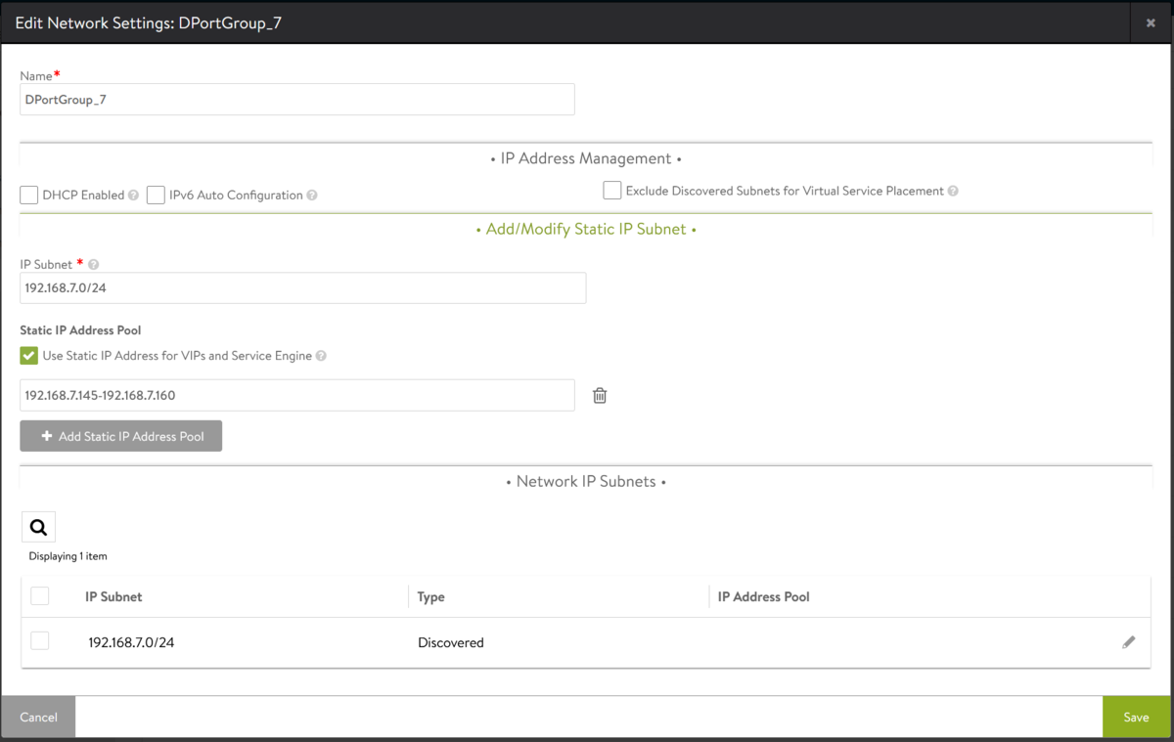Click the IP Subnet input field
Screen dimensions: 1174x742
coord(302,288)
